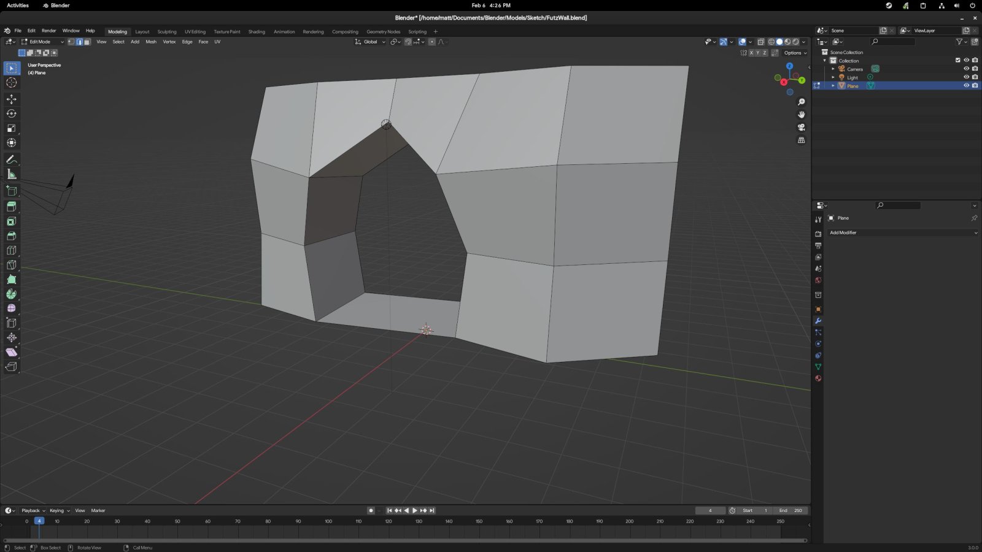Switch to UV Editing workspace tab

tap(195, 31)
